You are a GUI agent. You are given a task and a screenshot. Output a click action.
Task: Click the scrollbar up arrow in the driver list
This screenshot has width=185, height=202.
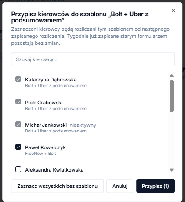pos(172,76)
